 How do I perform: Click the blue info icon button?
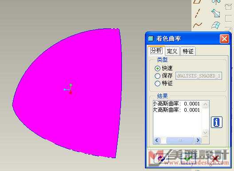click(217, 122)
